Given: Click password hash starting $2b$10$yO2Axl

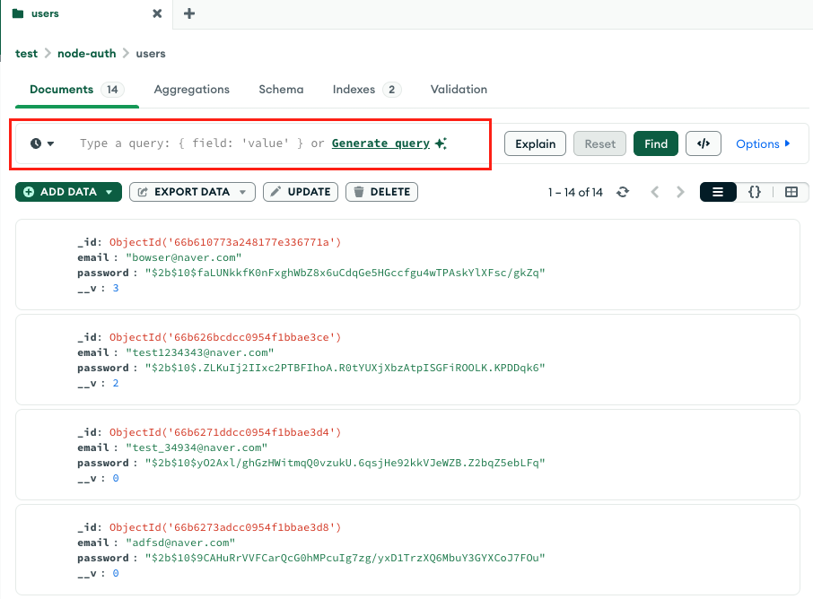Looking at the screenshot, I should 345,463.
